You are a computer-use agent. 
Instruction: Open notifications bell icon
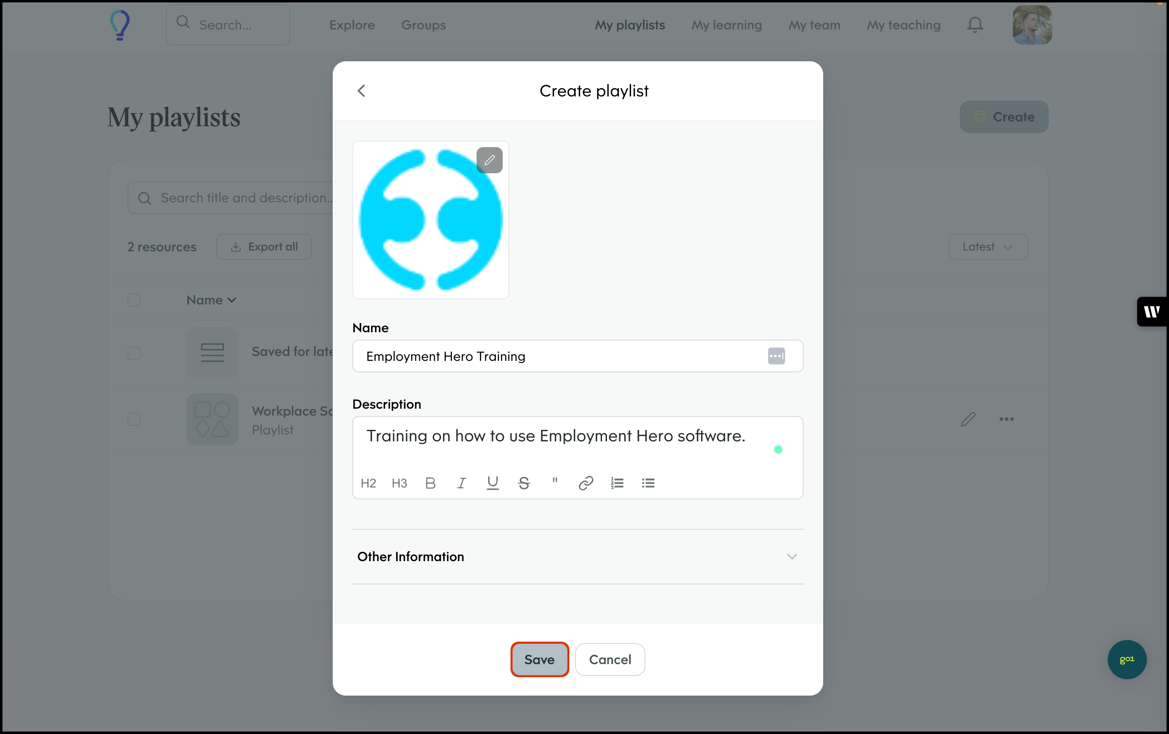(975, 25)
